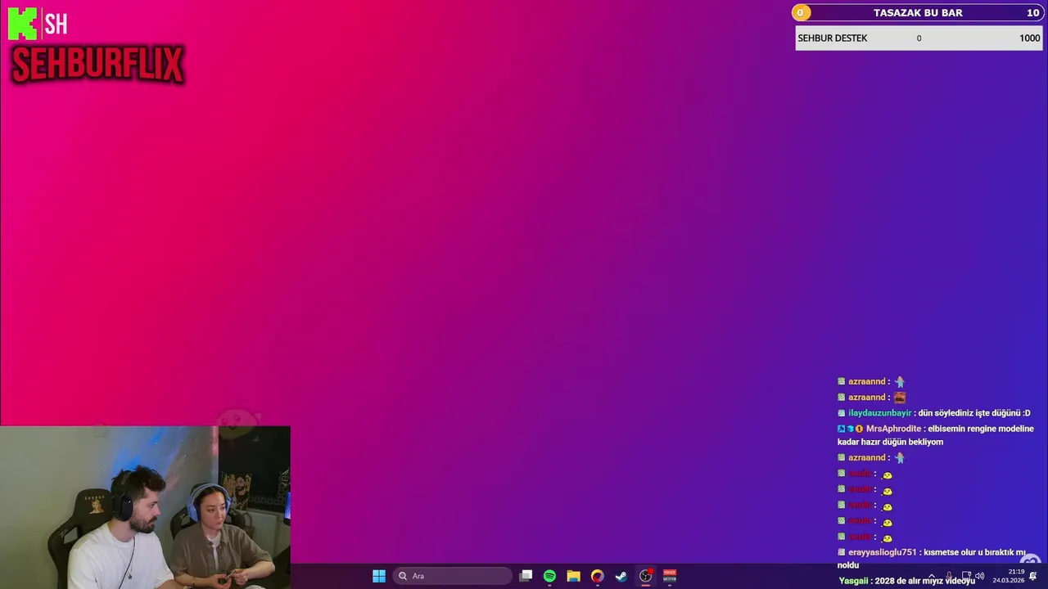Viewport: 1048px width, 589px height.
Task: Open the Voicemeeter taskbar icon
Action: click(x=670, y=576)
